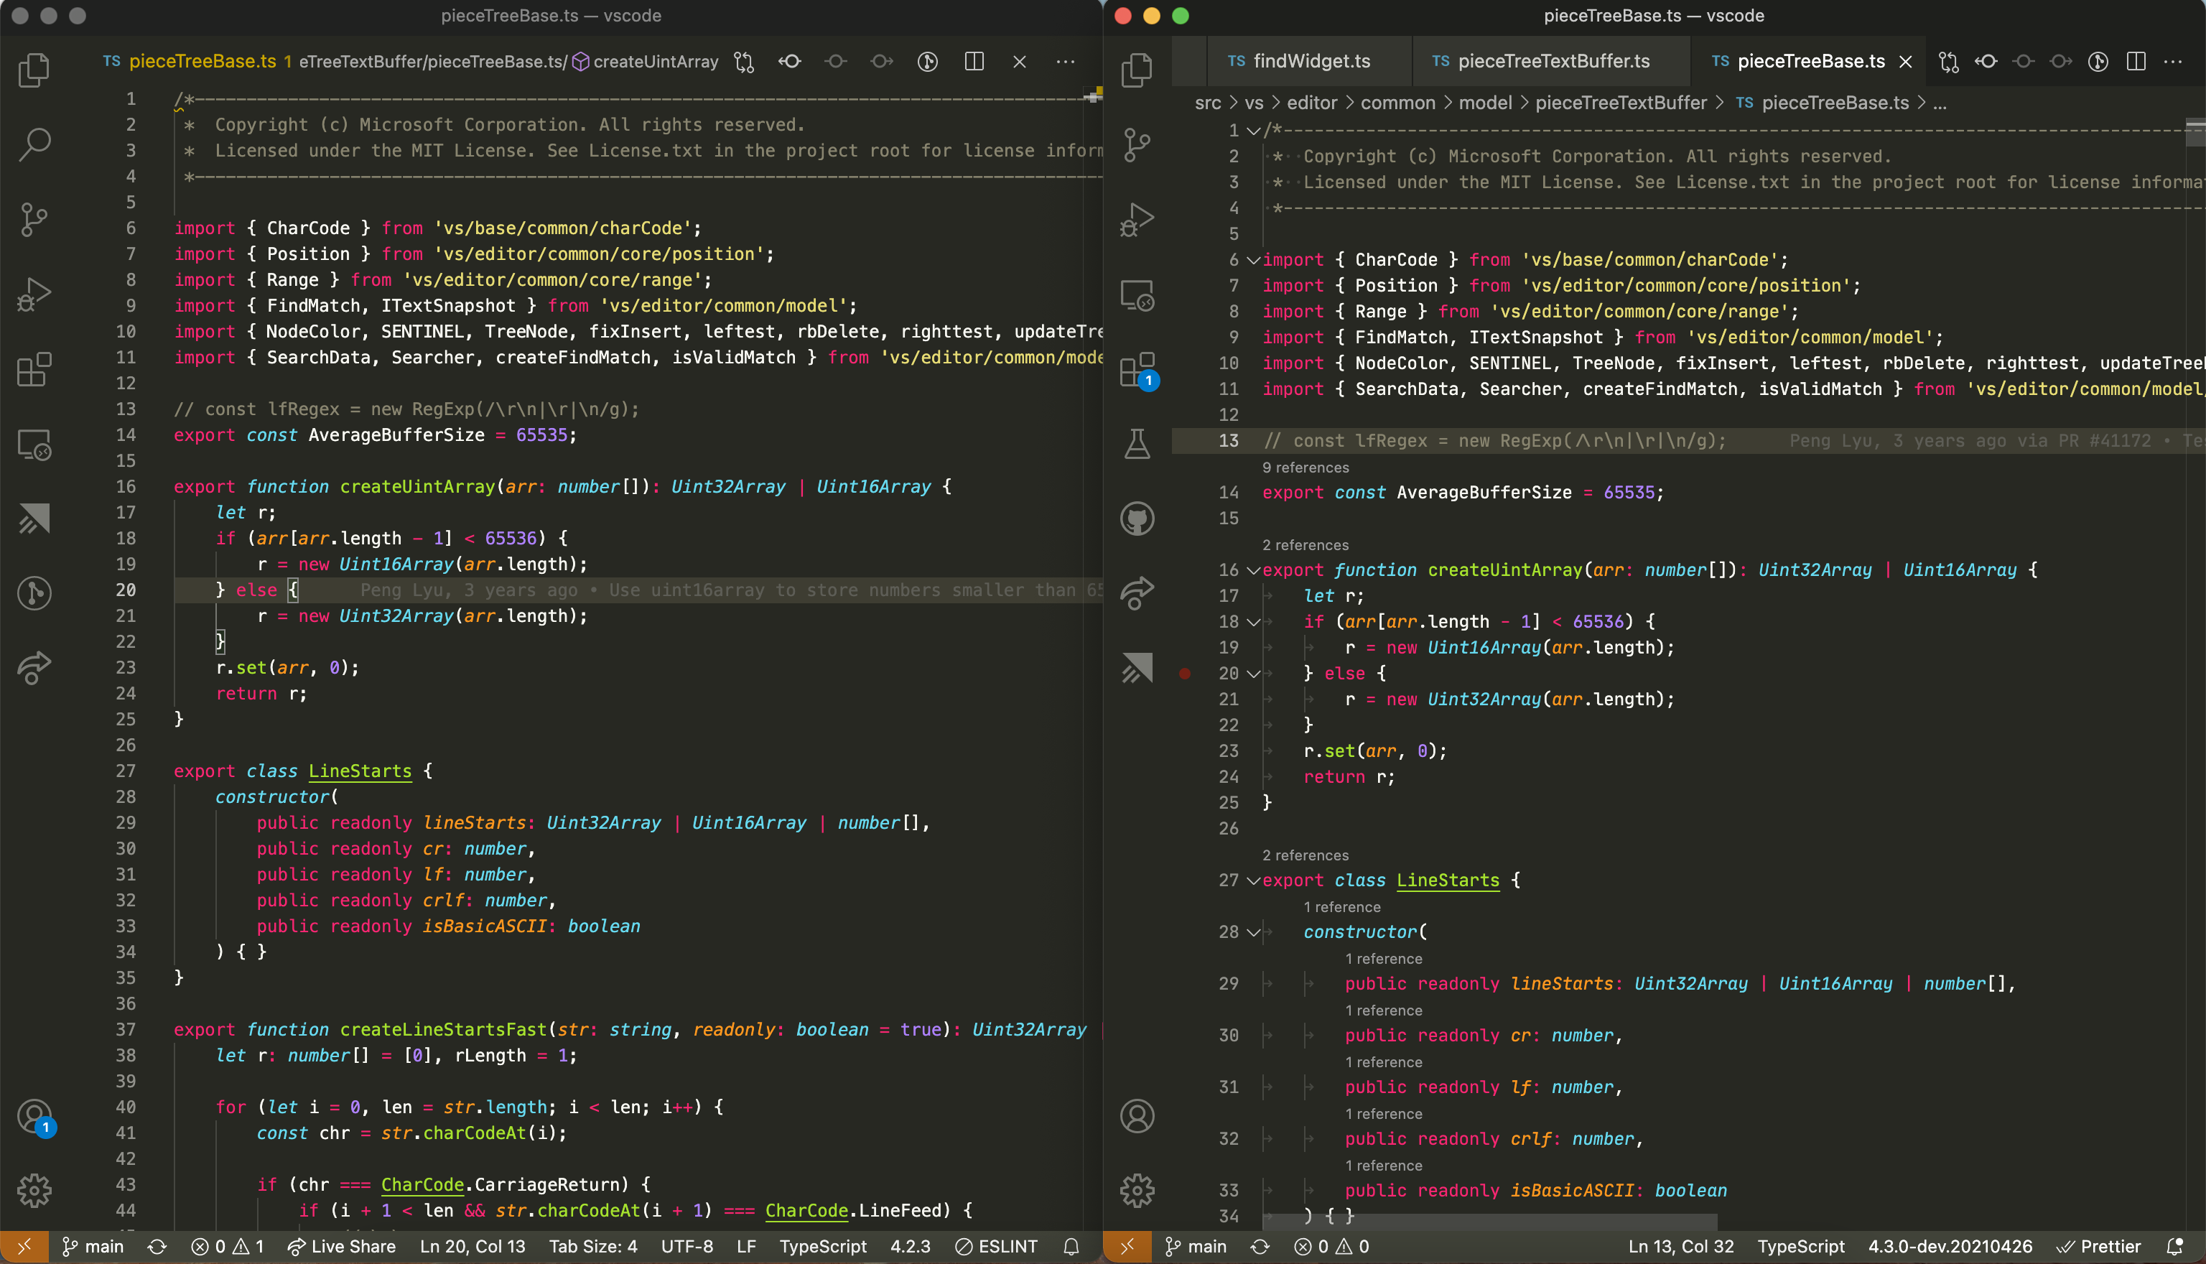Open Source Control in left window
Image resolution: width=2206 pixels, height=1264 pixels.
(34, 219)
